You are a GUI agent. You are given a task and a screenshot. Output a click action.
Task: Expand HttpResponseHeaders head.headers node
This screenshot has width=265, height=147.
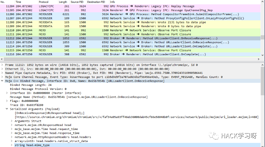click(x=11, y=137)
